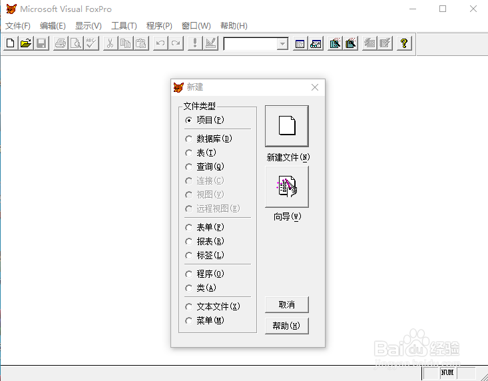Select the 类(A) radio option
Viewport: 488px width, 381px height.
[x=200, y=288]
